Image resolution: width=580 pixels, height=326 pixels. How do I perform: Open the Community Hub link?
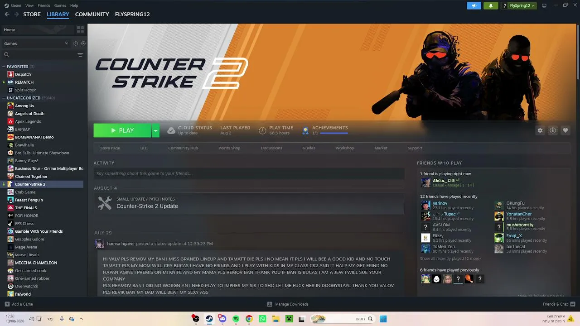tap(183, 148)
